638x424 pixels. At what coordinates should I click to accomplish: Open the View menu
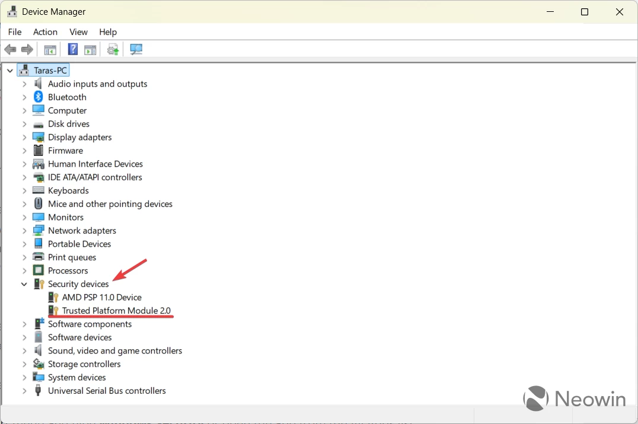pos(78,32)
